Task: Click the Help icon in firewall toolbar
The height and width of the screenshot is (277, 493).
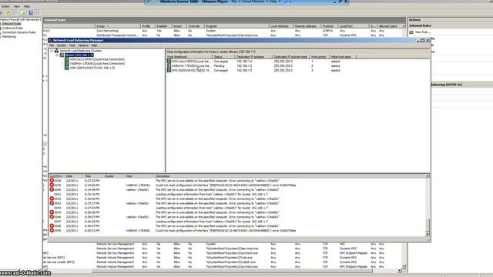Action: coord(31,13)
